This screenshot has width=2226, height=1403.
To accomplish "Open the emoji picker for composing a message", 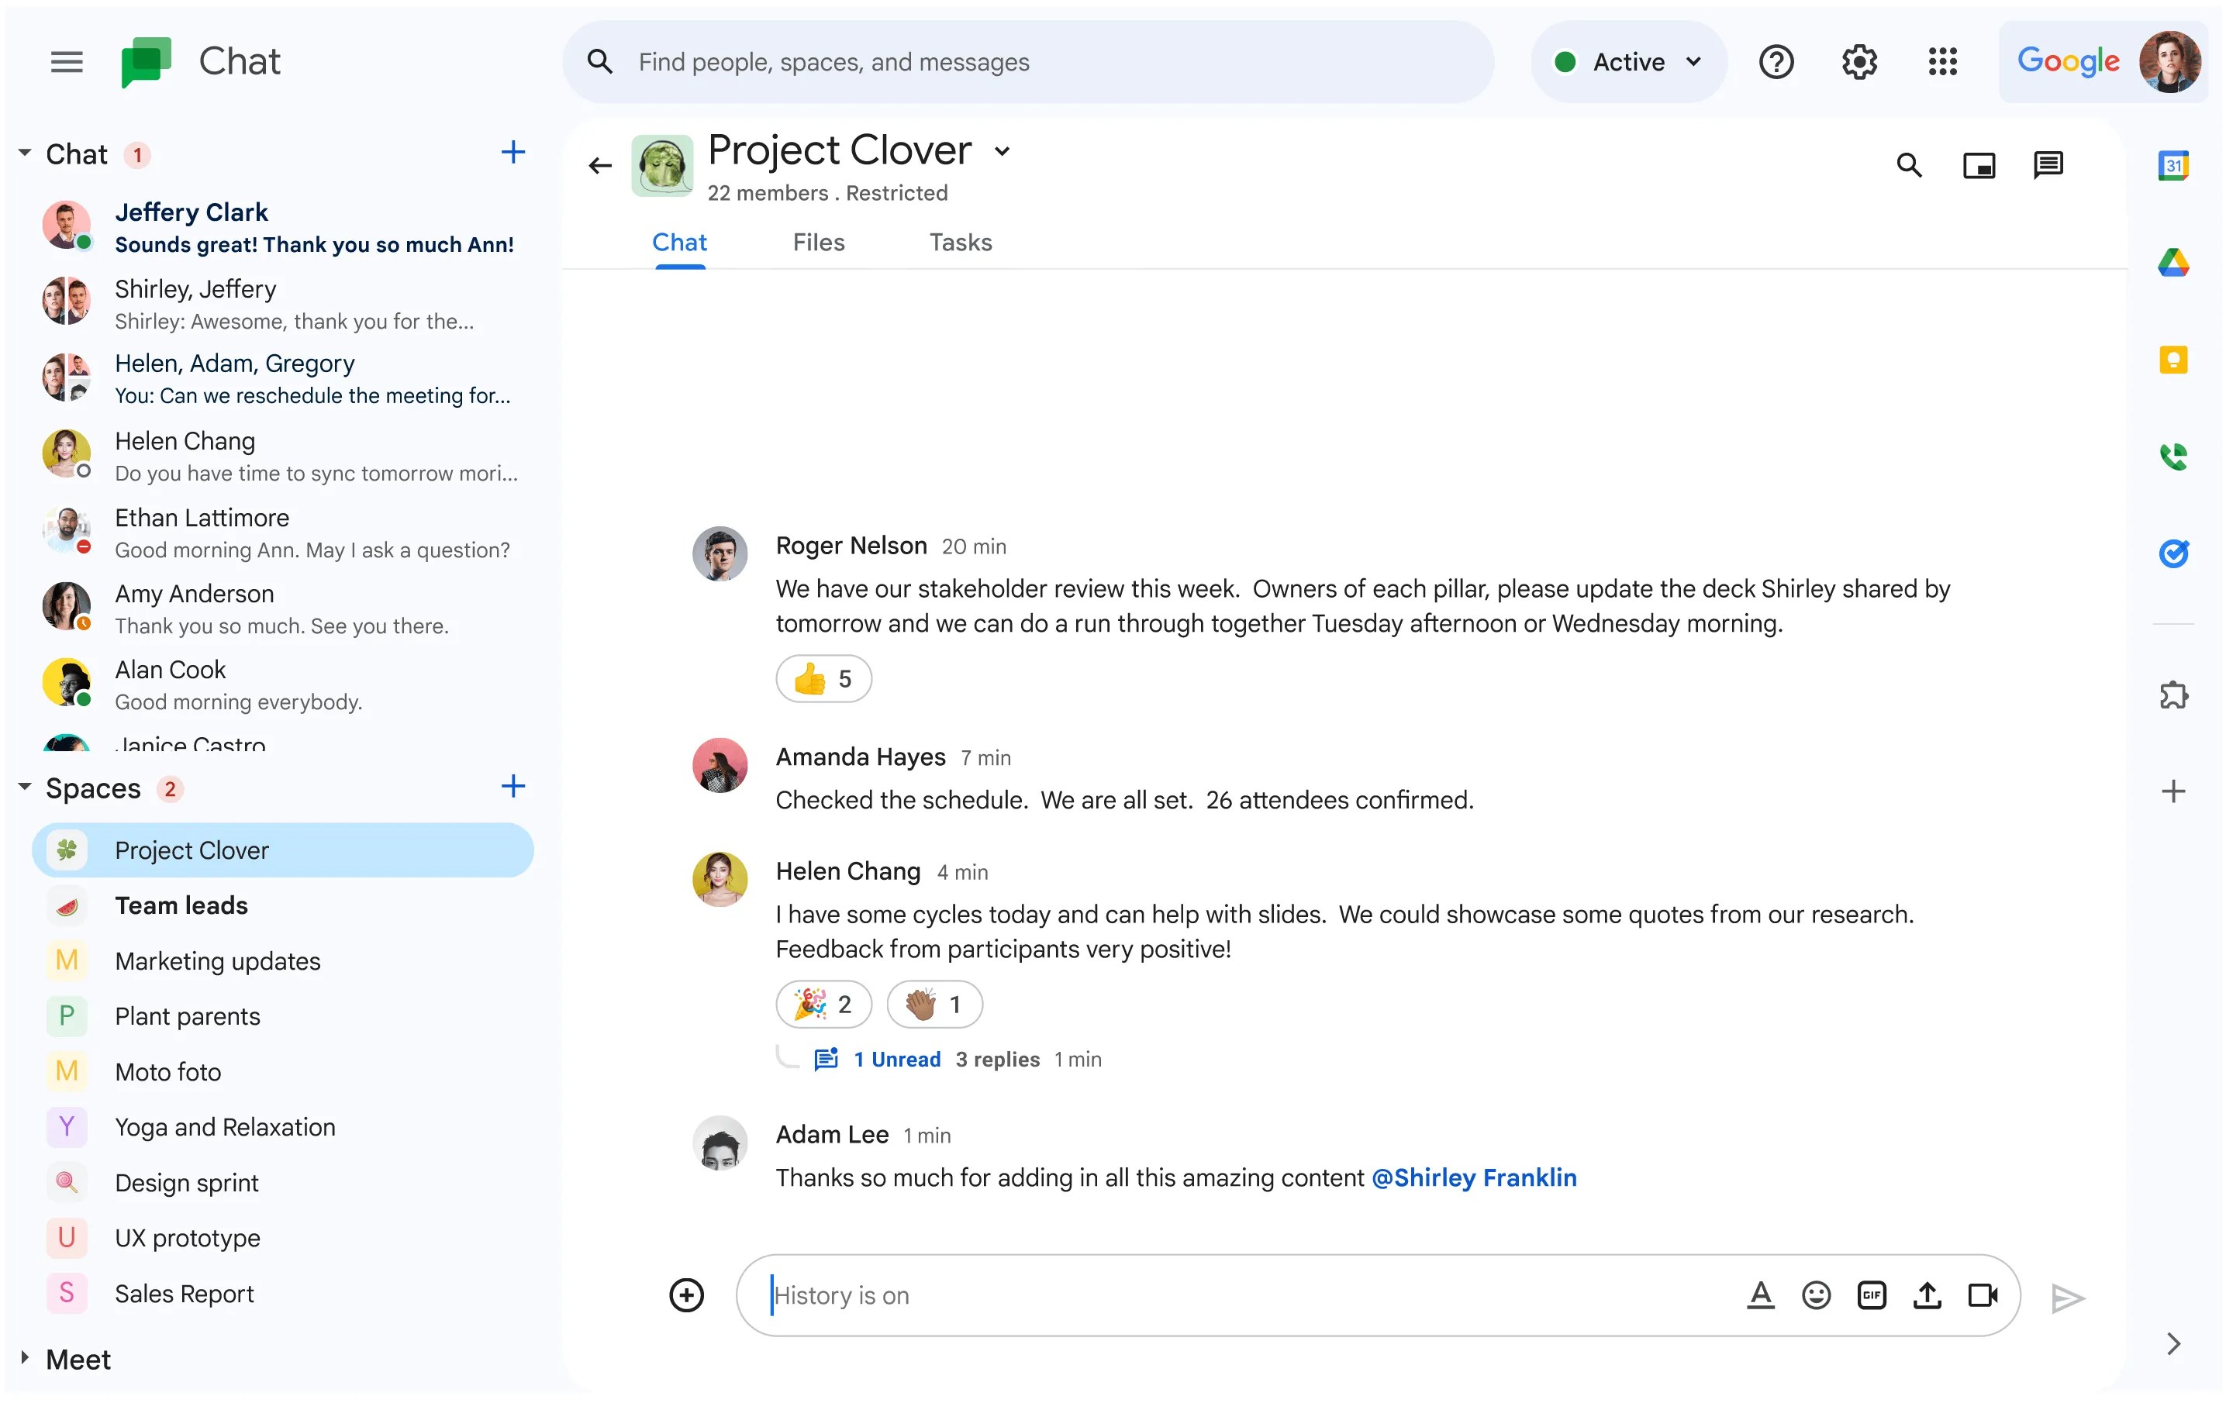I will click(1816, 1294).
